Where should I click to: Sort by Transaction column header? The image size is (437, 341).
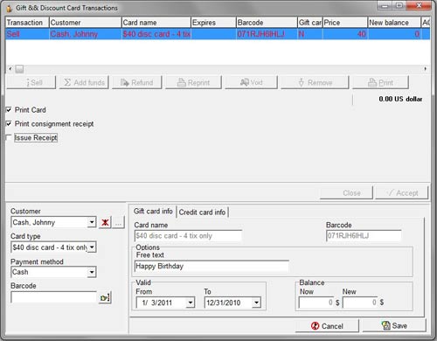(x=27, y=23)
